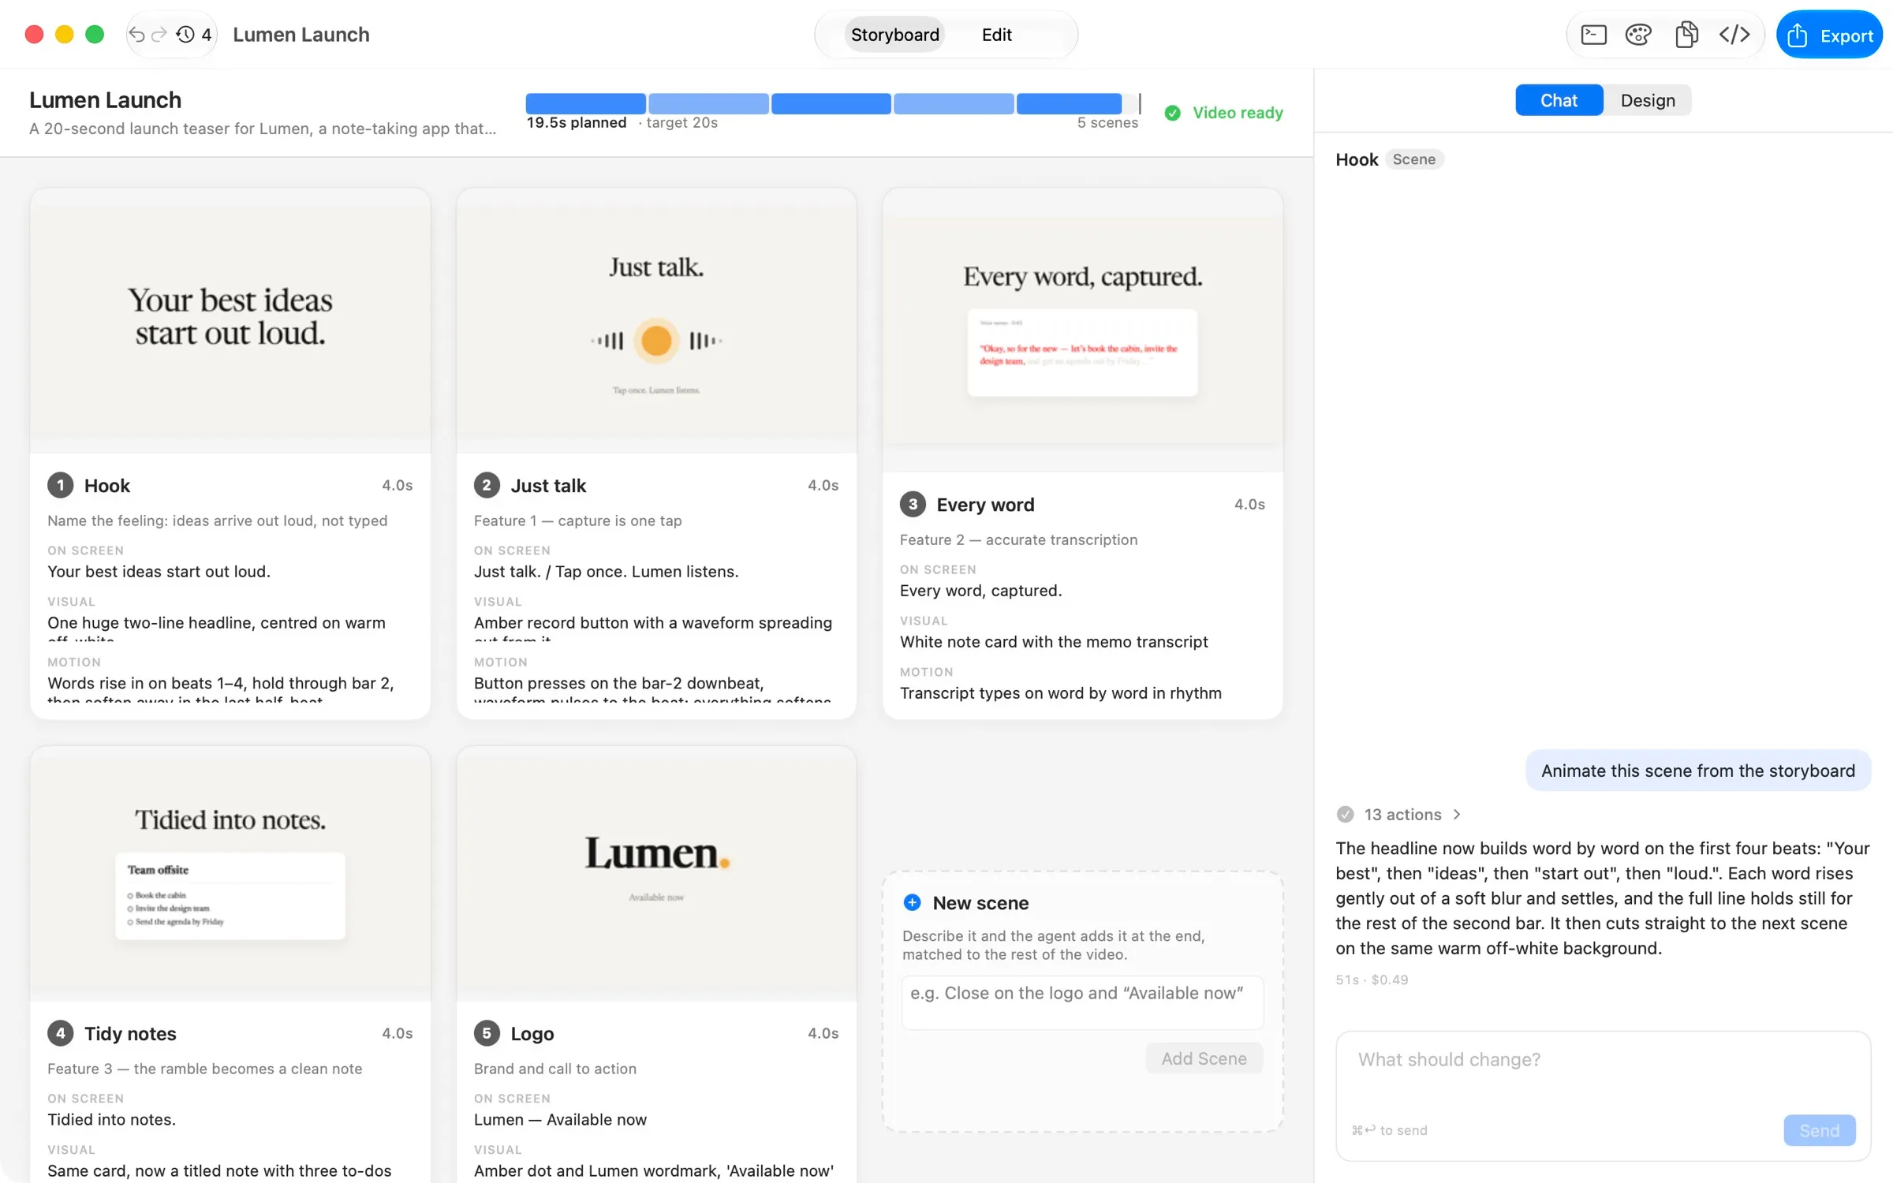Click the checkmark beside 13 actions
Image resolution: width=1893 pixels, height=1183 pixels.
point(1346,814)
